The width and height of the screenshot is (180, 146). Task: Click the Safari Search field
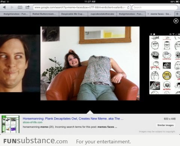(155, 7)
